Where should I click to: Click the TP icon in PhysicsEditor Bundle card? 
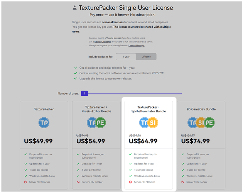pyautogui.click(x=92, y=123)
